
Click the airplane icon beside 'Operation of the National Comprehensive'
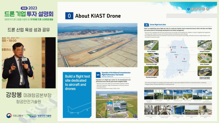(x=98, y=75)
